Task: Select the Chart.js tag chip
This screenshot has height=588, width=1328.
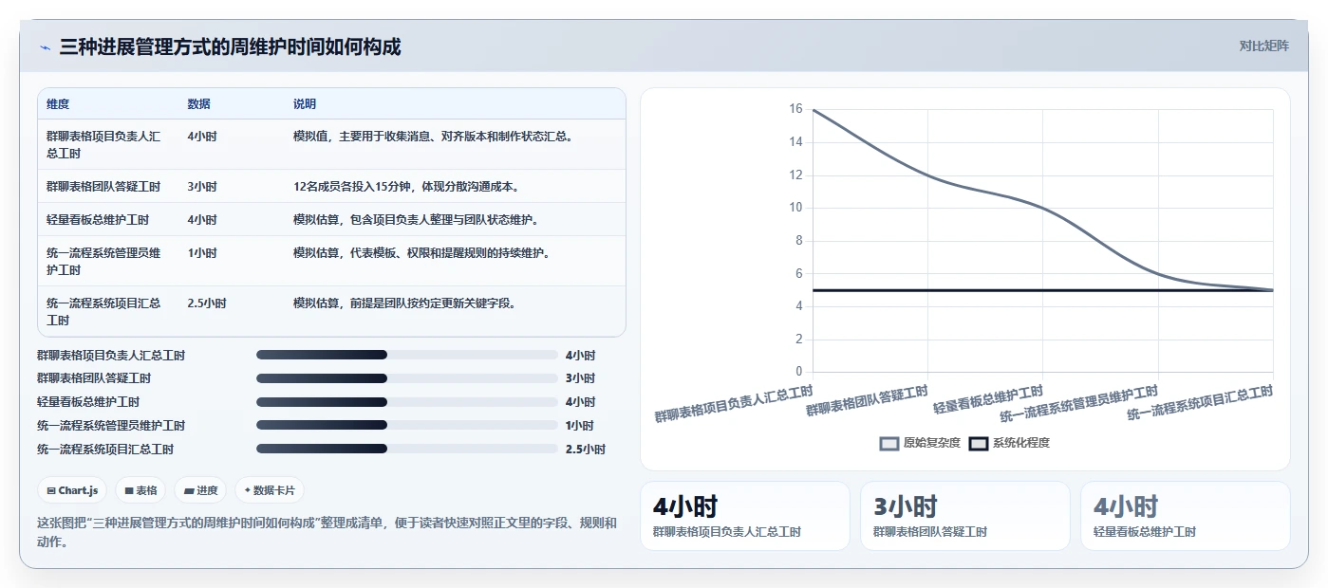Action: point(72,490)
